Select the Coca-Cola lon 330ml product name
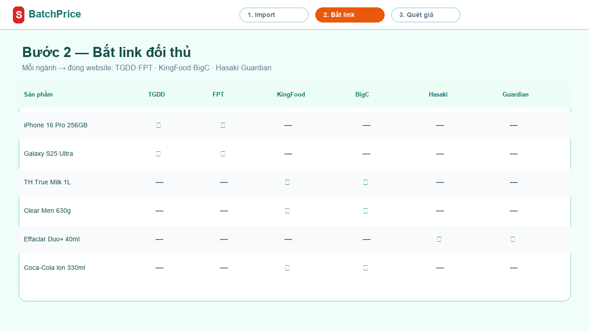 pyautogui.click(x=54, y=268)
